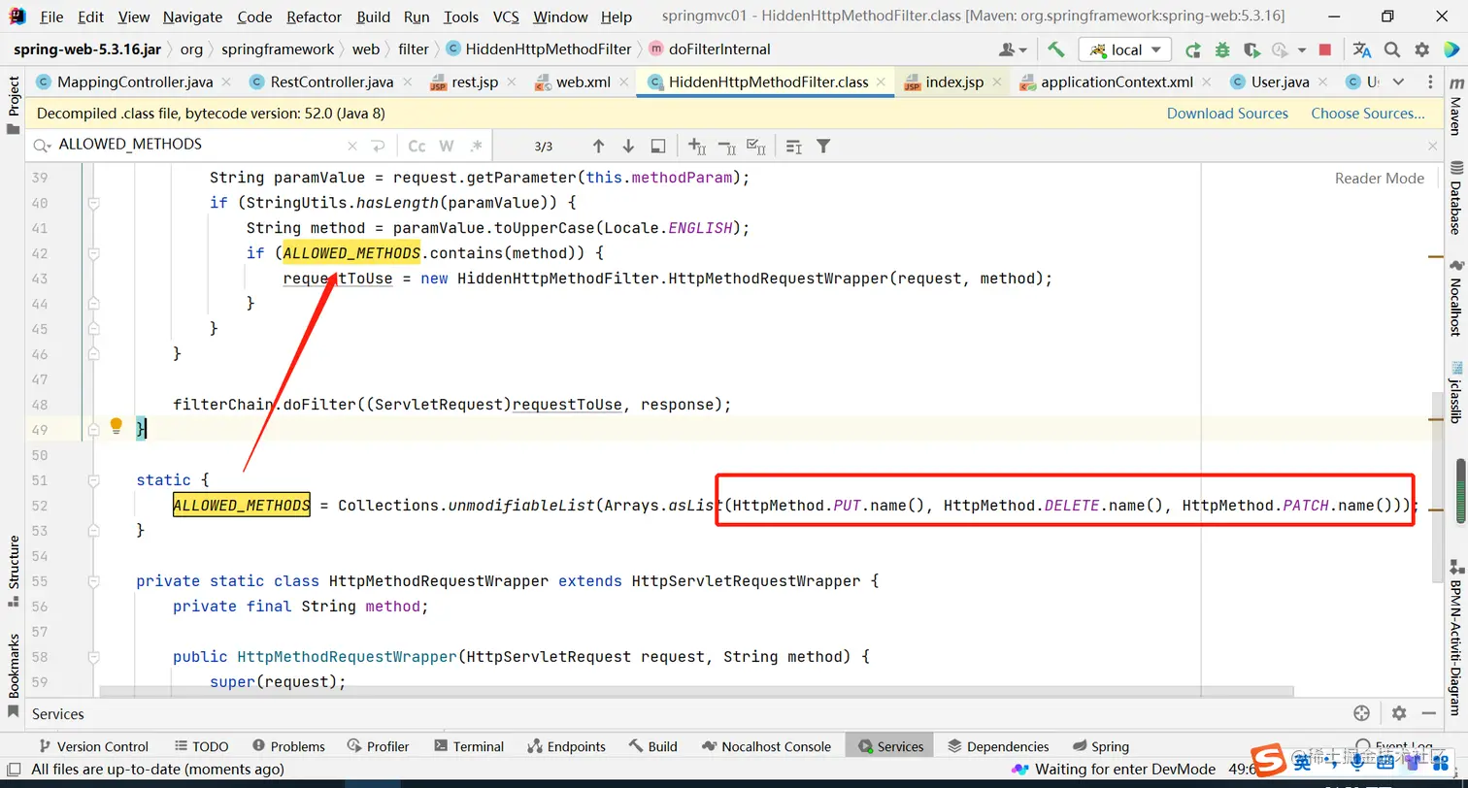
Task: Open the Database tool window
Action: 1455,197
